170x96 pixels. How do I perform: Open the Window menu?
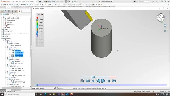tap(32, 2)
